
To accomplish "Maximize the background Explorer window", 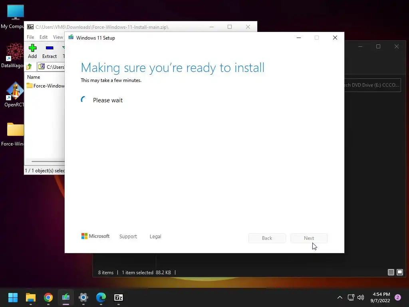I will click(x=378, y=46).
